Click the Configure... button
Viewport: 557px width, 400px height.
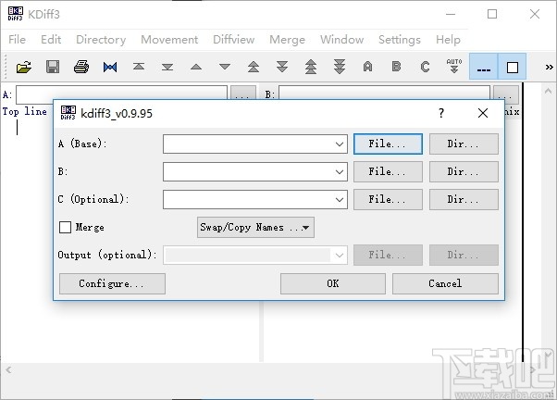click(x=112, y=283)
